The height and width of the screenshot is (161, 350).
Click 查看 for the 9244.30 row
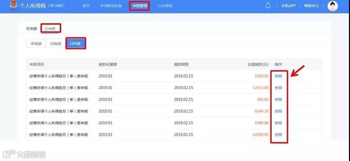click(278, 111)
